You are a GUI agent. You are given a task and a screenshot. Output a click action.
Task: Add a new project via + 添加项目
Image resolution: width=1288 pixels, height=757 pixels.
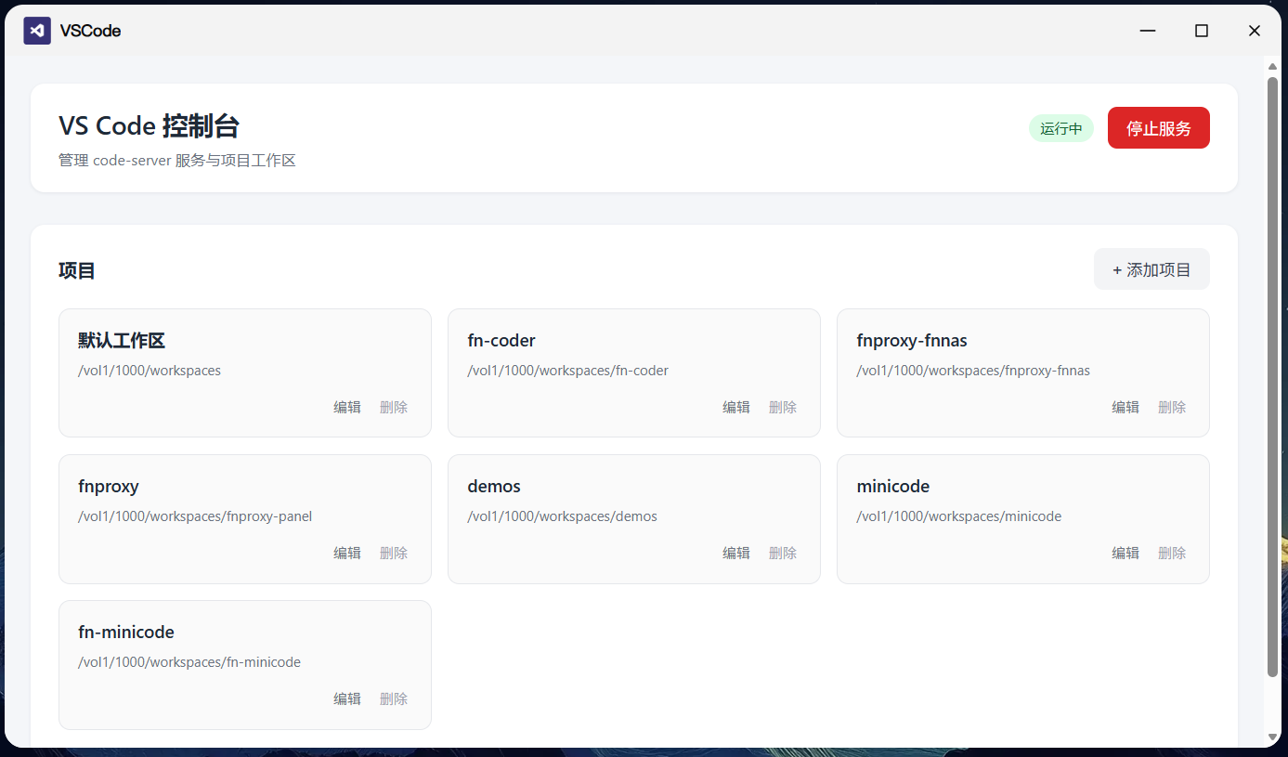coord(1151,269)
